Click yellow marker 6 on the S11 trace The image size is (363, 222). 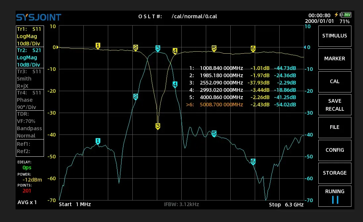point(253,49)
